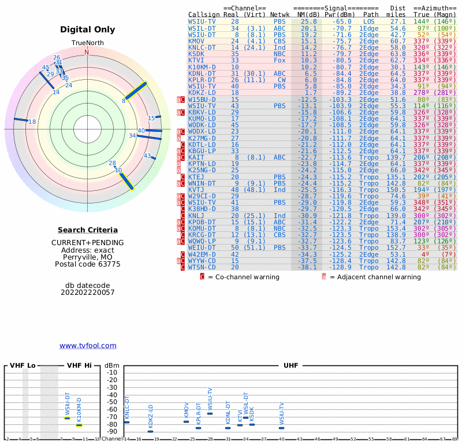Viewport: 462px width, 444px height.
Task: Click the WODK-LD callsign link
Action: [202, 125]
